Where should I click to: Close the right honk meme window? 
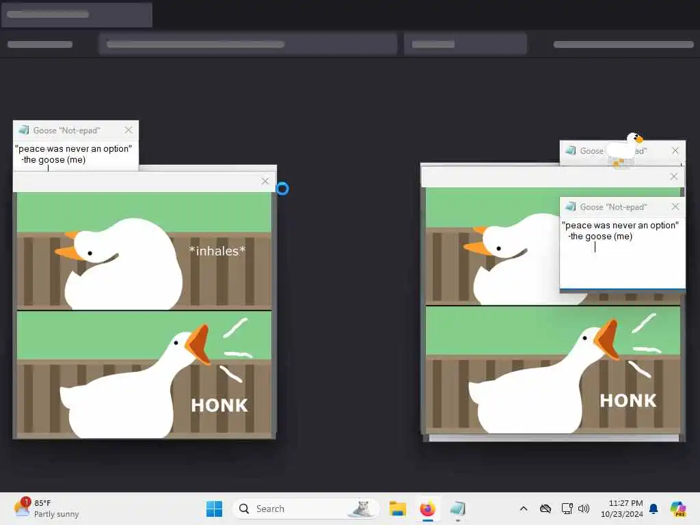(x=673, y=177)
